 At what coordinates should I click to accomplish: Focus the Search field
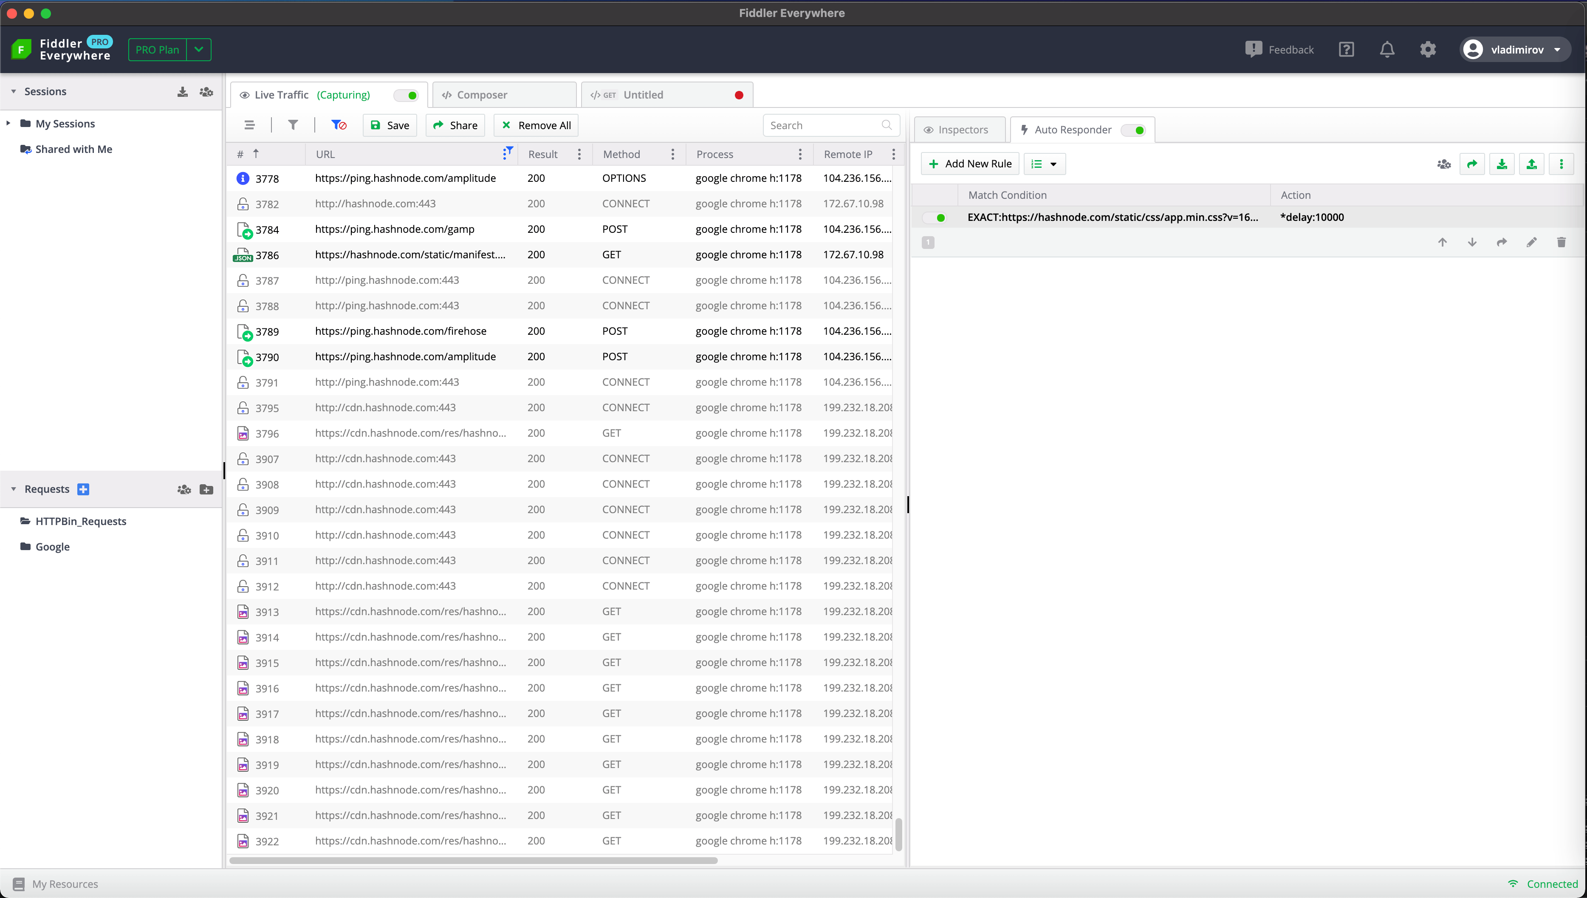coord(831,125)
